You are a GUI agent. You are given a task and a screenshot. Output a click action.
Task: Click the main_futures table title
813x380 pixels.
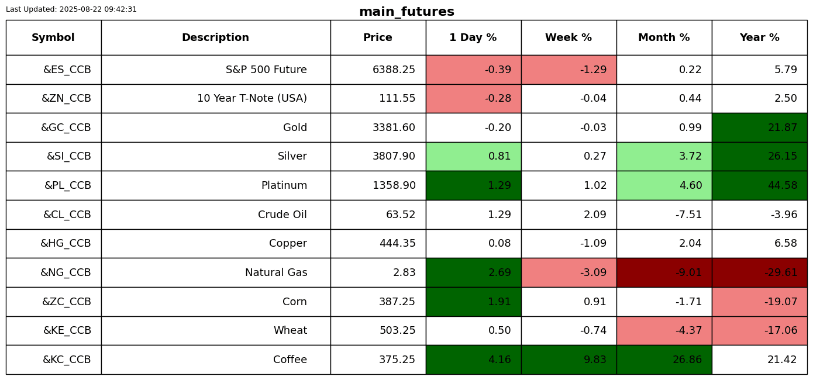click(x=406, y=12)
